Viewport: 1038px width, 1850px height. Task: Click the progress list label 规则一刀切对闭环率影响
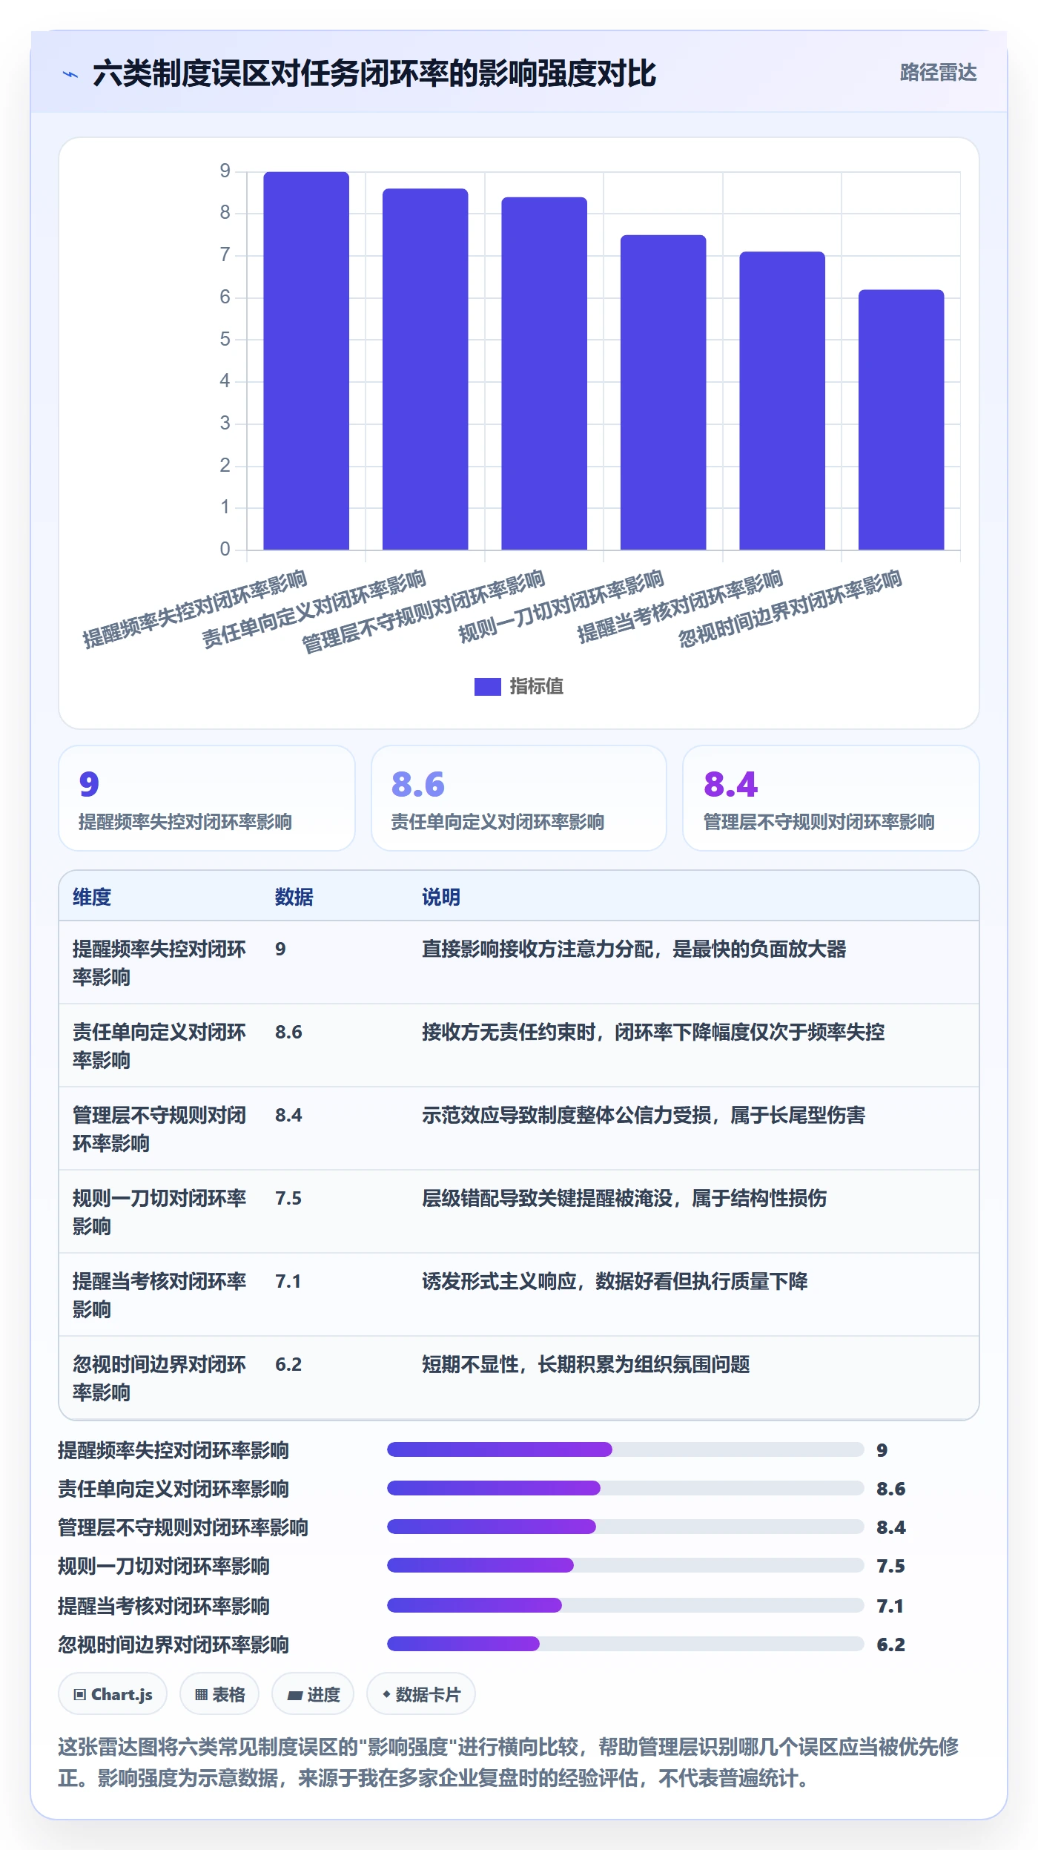[x=164, y=1566]
